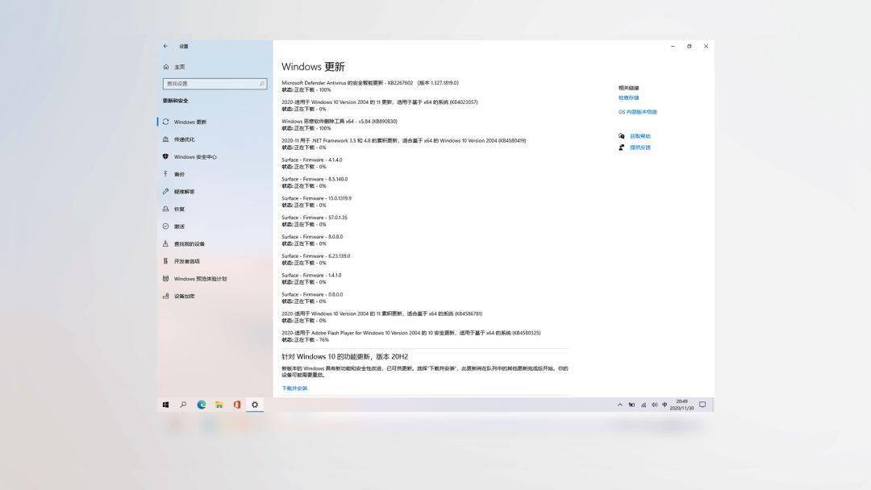Screen dimensions: 871x490
Task: Click the 20H2 feature update heading
Action: 345,357
